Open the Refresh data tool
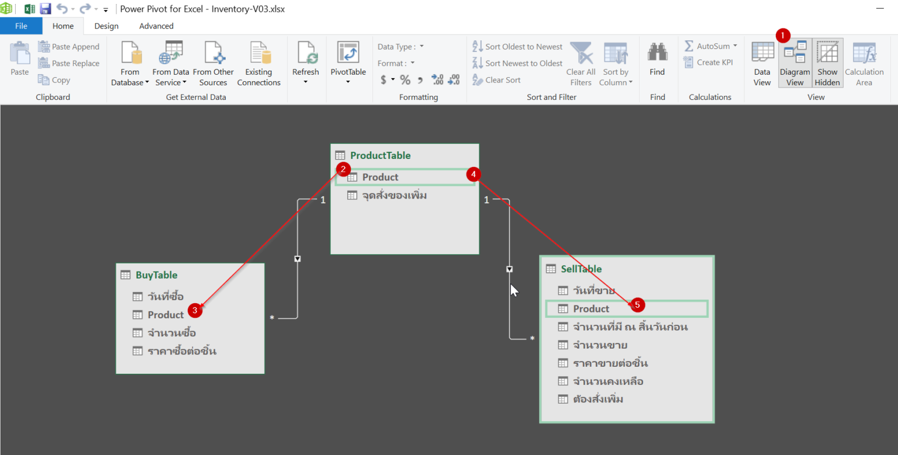Image resolution: width=898 pixels, height=455 pixels. 306,63
